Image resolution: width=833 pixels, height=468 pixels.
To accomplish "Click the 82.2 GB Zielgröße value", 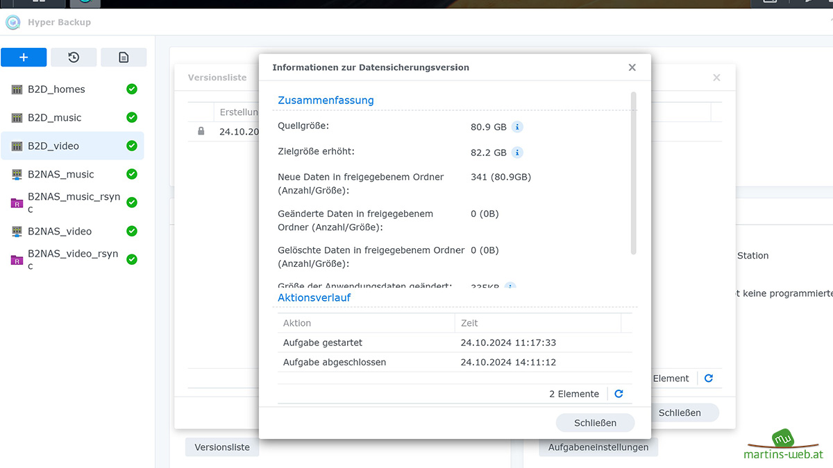I will click(489, 153).
